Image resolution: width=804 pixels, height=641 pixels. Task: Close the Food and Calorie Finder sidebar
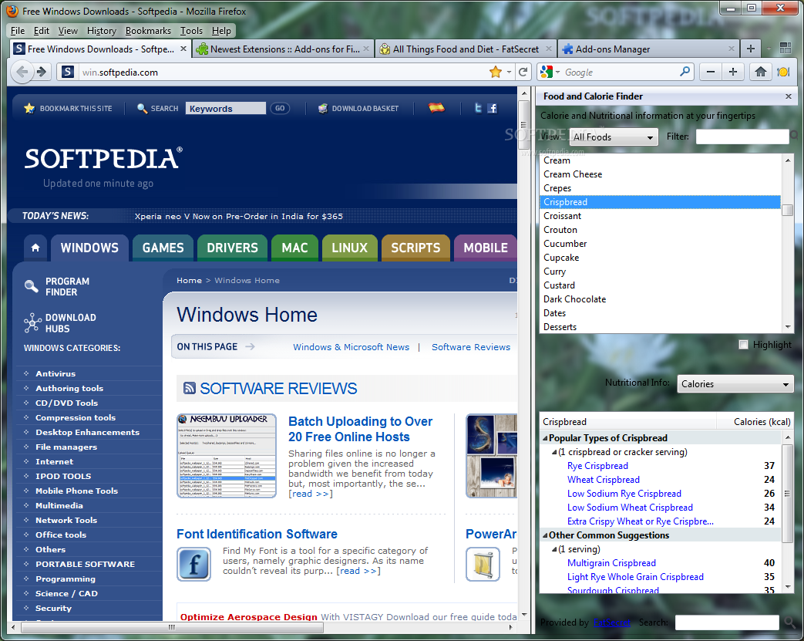(788, 96)
